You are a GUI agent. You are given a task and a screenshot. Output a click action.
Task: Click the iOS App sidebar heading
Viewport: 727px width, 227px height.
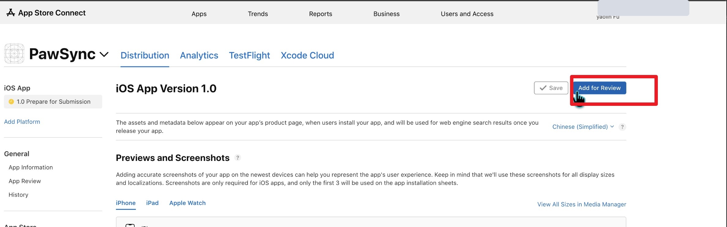click(x=17, y=88)
